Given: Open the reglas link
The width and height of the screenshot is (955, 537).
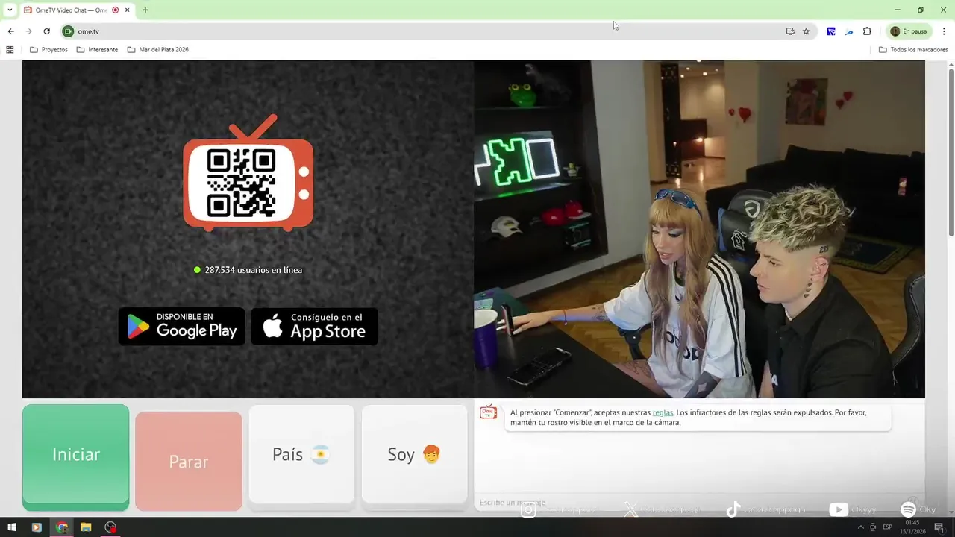Looking at the screenshot, I should pos(663,412).
